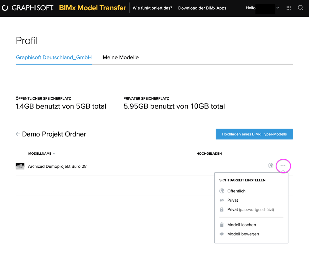Set visibility to Privat

pos(233,200)
